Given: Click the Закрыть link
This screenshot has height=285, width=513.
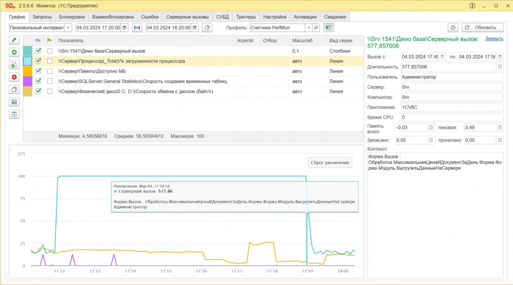Looking at the screenshot, I should (x=494, y=38).
